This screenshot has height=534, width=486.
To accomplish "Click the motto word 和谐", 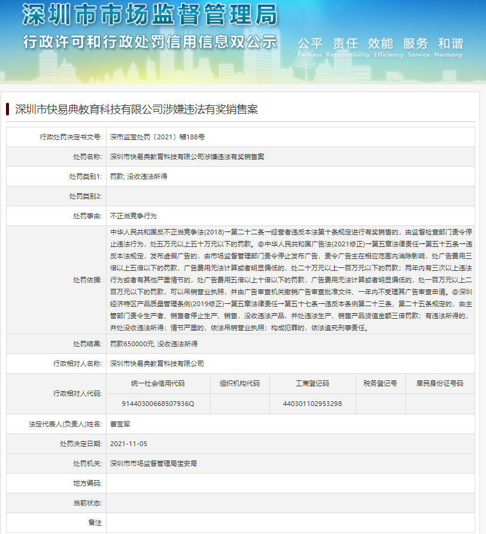I will pos(451,44).
